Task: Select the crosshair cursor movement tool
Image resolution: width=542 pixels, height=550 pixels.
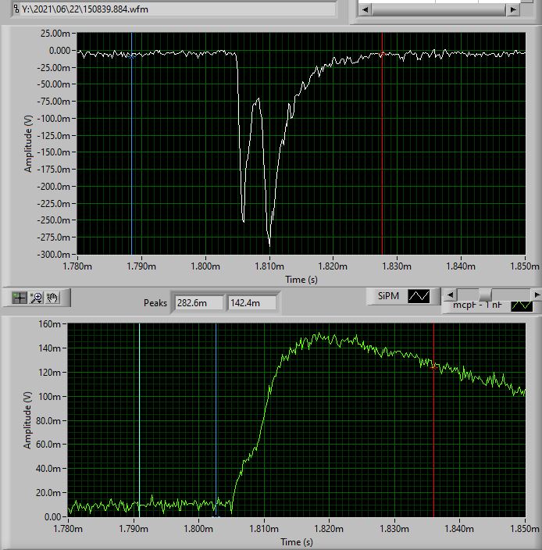Action: pyautogui.click(x=20, y=298)
